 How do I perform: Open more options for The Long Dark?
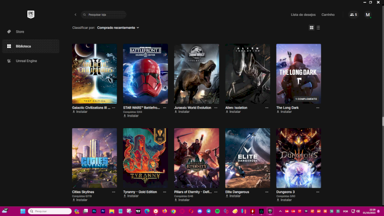coord(318,108)
